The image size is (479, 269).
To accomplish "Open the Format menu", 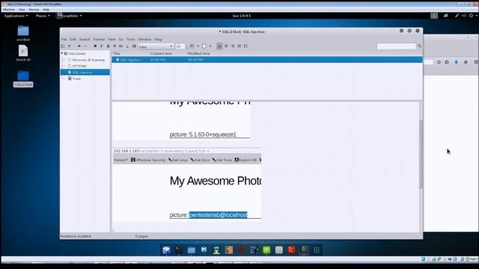I will (x=99, y=40).
